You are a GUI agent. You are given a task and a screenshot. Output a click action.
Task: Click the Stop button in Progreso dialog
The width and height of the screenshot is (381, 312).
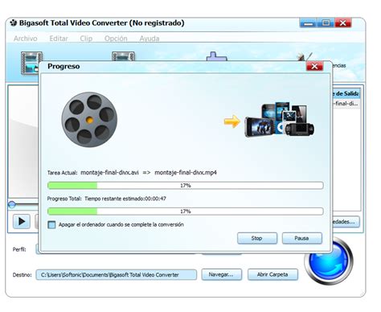tap(257, 238)
